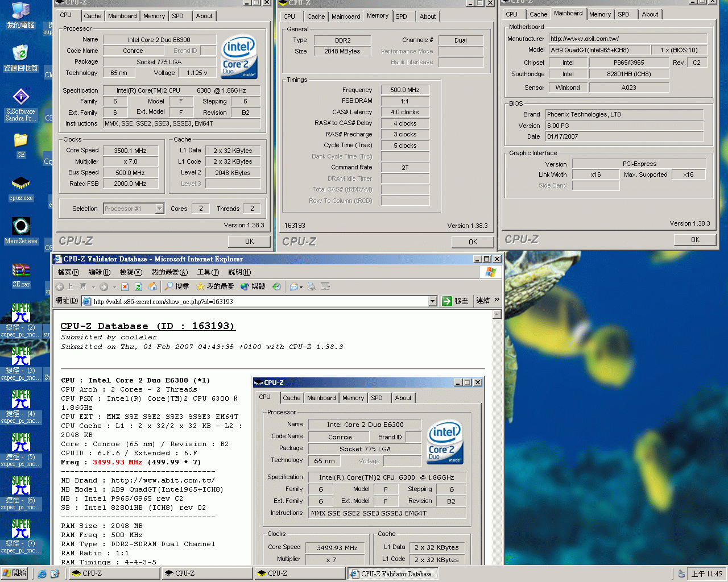Click the IE scrollbar up arrow
Image resolution: width=728 pixels, height=582 pixels.
pyautogui.click(x=497, y=314)
